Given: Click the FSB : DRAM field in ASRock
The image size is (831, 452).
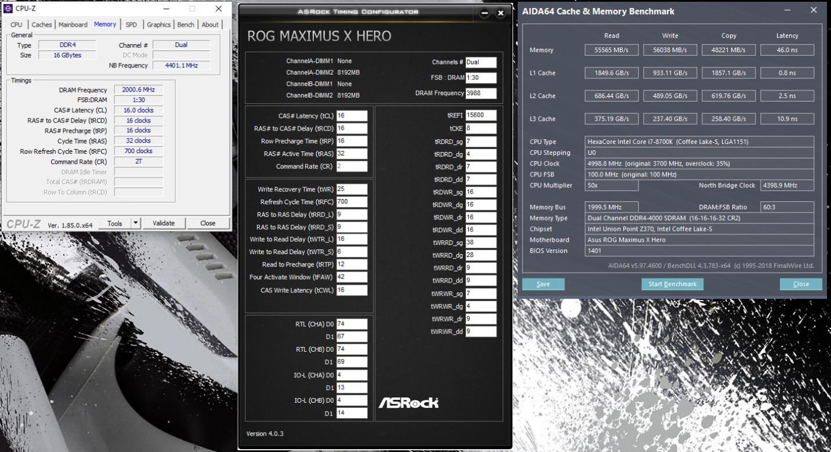Looking at the screenshot, I should (x=481, y=78).
